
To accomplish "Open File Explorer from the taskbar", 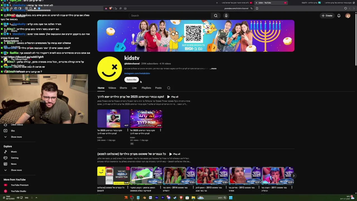I will pyautogui.click(x=193, y=198).
